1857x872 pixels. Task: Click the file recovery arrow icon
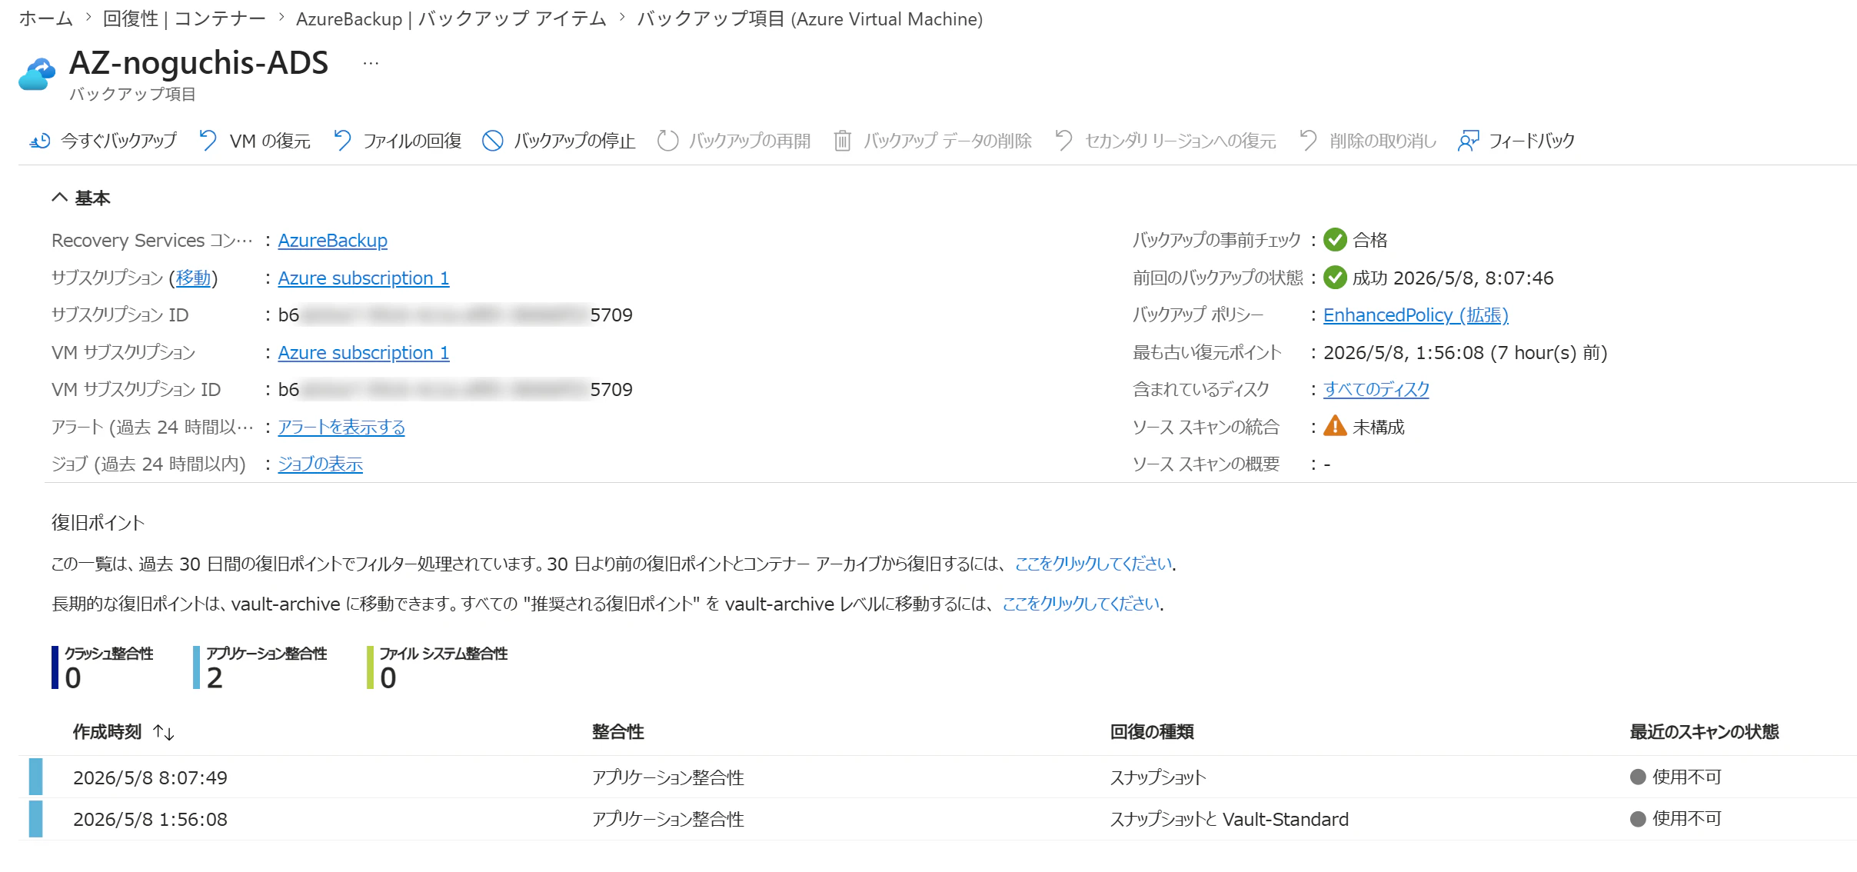[x=342, y=141]
